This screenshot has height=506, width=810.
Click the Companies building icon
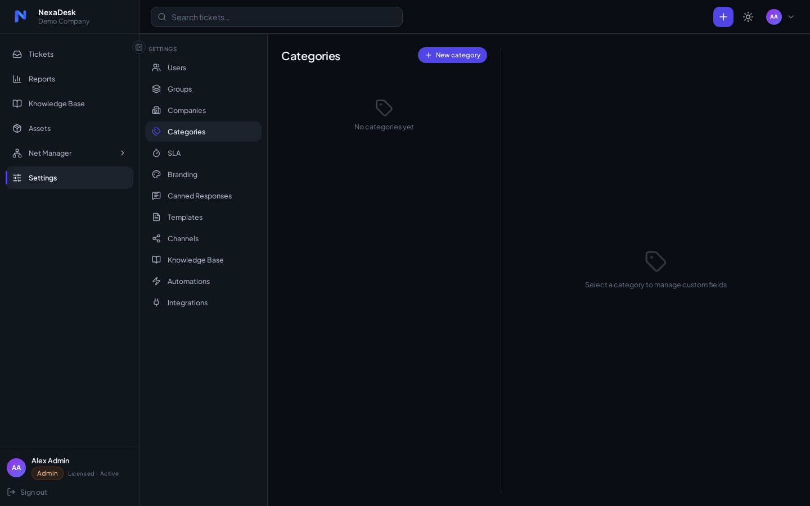point(156,110)
